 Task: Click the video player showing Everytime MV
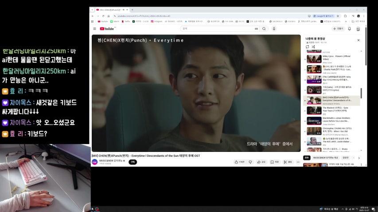[196, 93]
